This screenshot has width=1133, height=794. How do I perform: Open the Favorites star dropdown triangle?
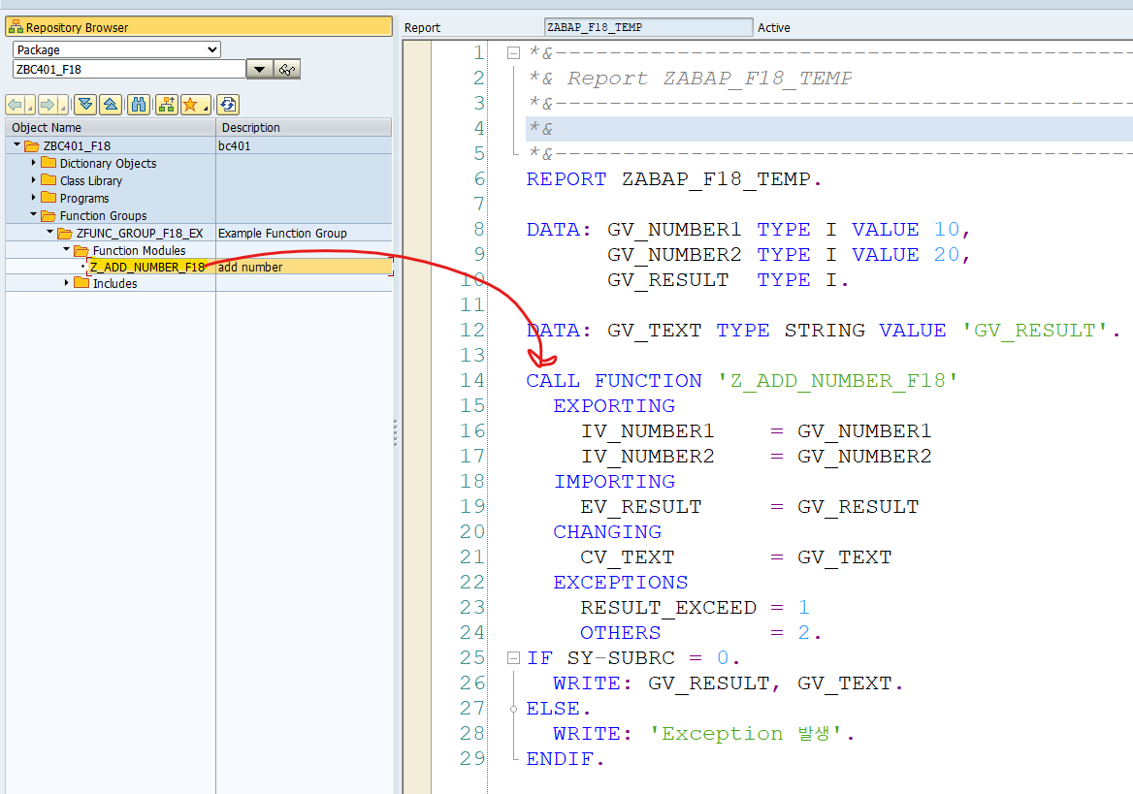coord(206,109)
